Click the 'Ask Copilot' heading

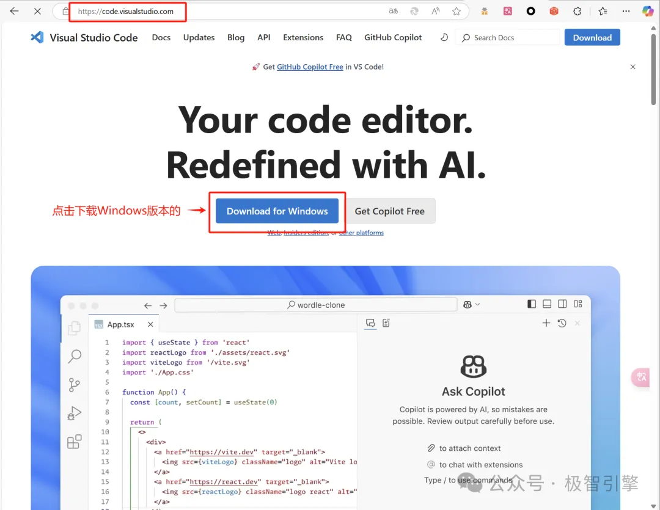pos(473,392)
